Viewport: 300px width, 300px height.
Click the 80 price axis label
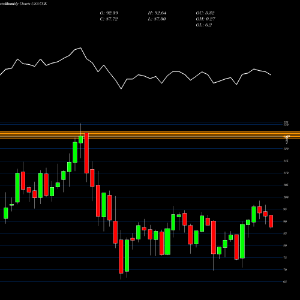(x=286, y=245)
